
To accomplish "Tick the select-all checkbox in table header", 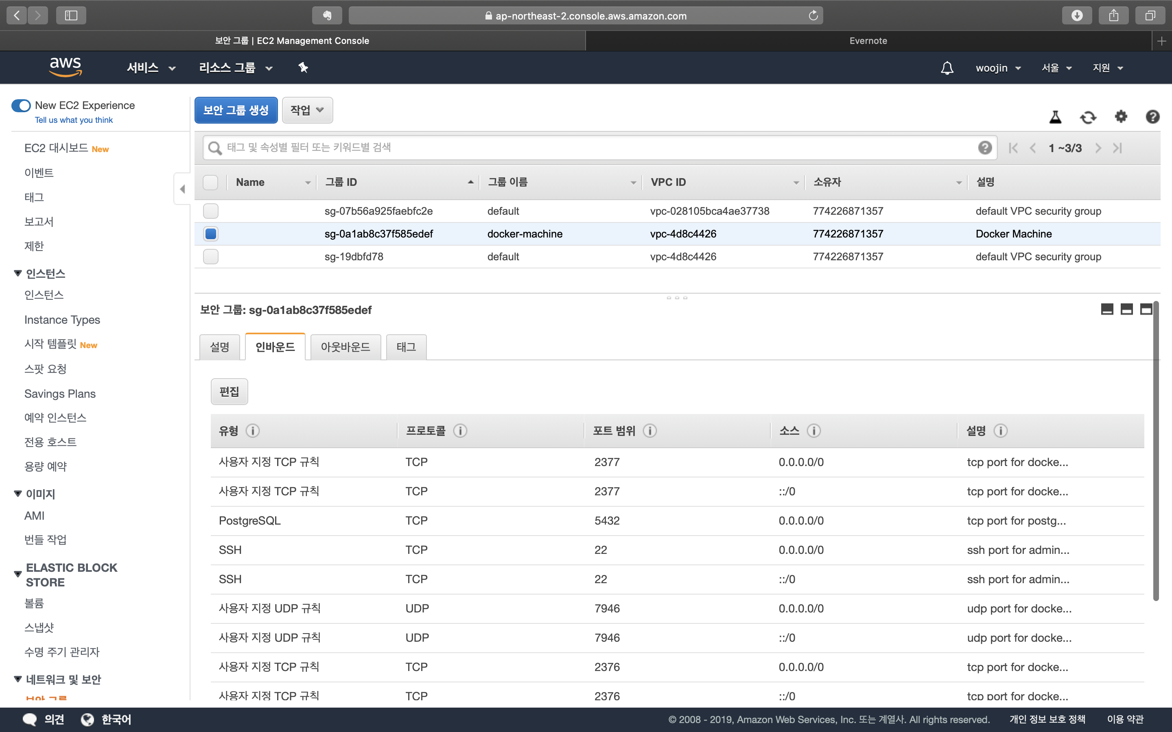I will tap(210, 183).
